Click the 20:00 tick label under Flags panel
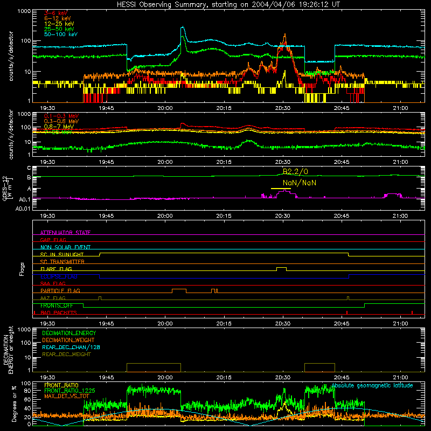This screenshot has width=431, height=431. (x=165, y=324)
